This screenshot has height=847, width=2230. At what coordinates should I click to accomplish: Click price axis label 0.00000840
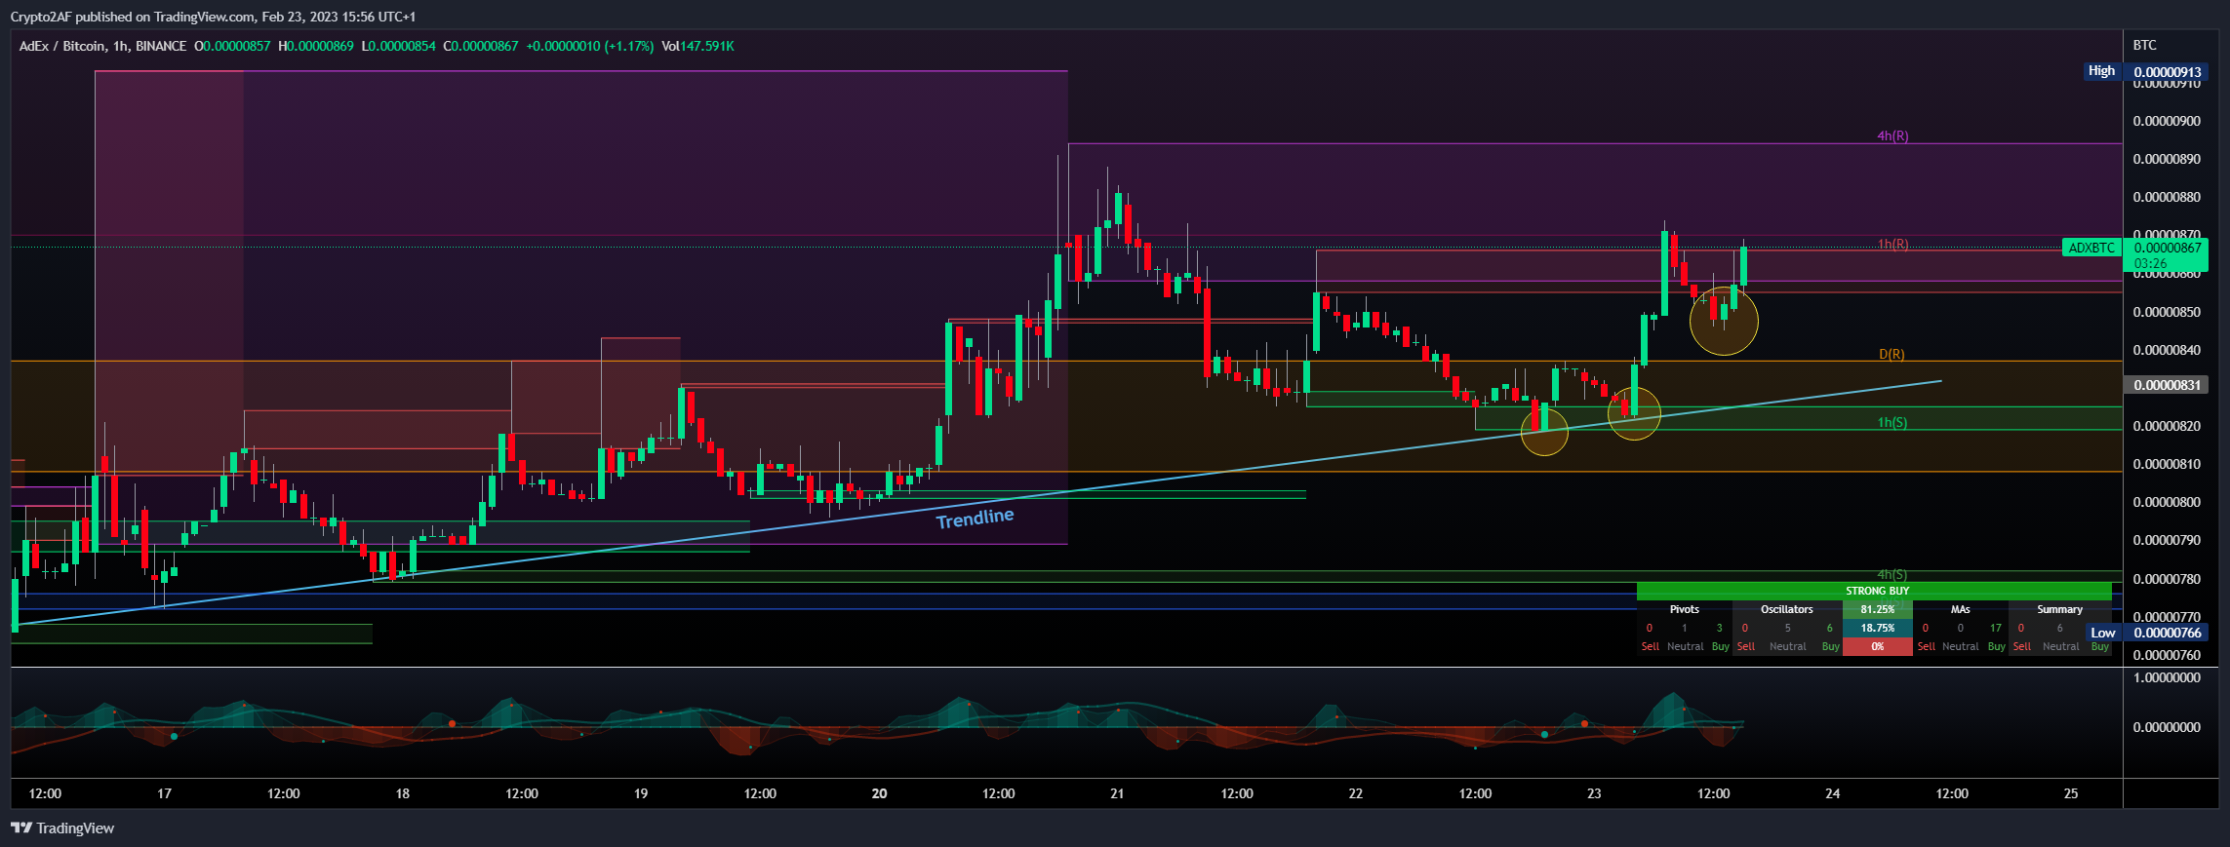click(2165, 350)
